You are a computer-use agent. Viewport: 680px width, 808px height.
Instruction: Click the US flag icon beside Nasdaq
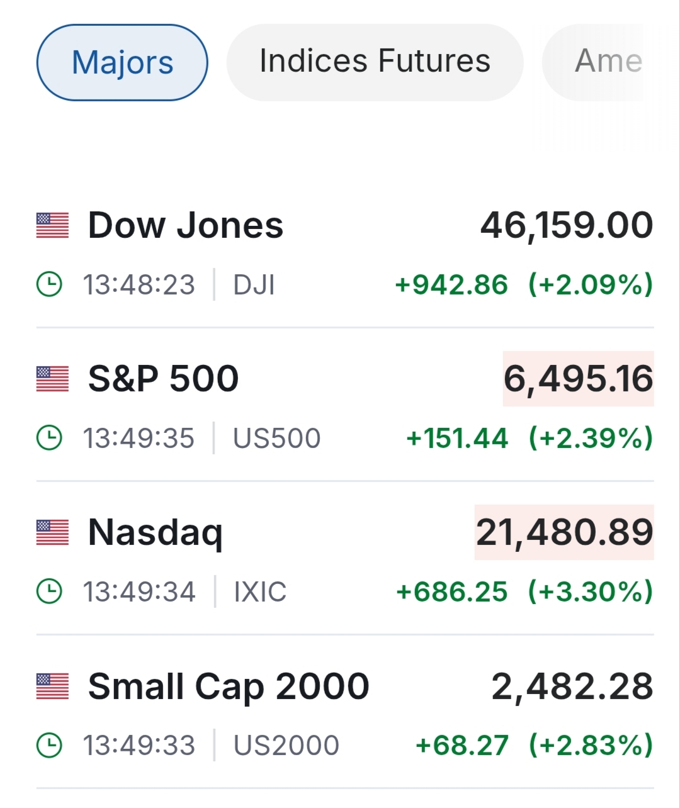52,532
